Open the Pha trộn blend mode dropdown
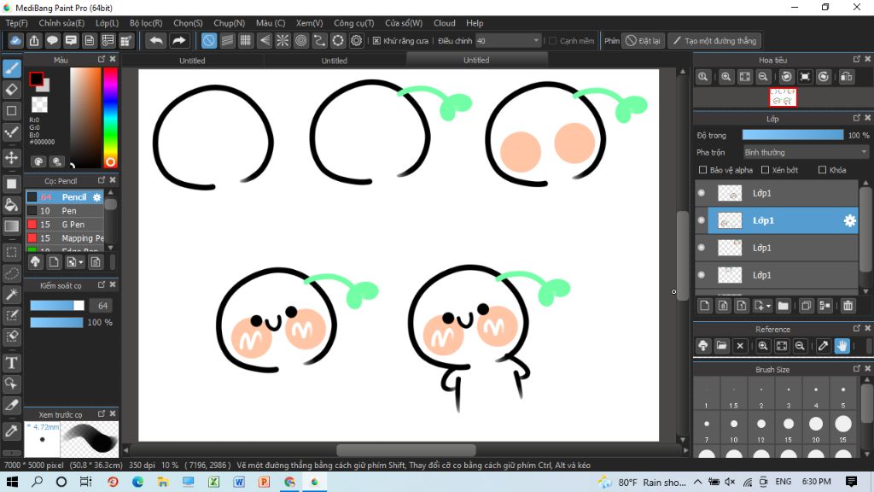The image size is (874, 492). [806, 152]
